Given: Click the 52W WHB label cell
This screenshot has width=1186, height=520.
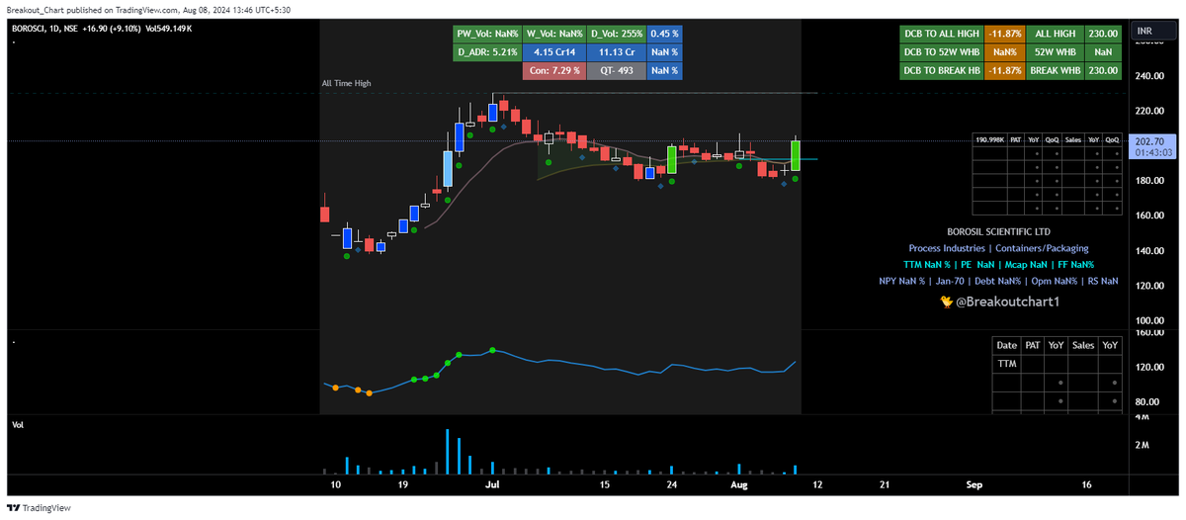Looking at the screenshot, I should tap(1056, 52).
